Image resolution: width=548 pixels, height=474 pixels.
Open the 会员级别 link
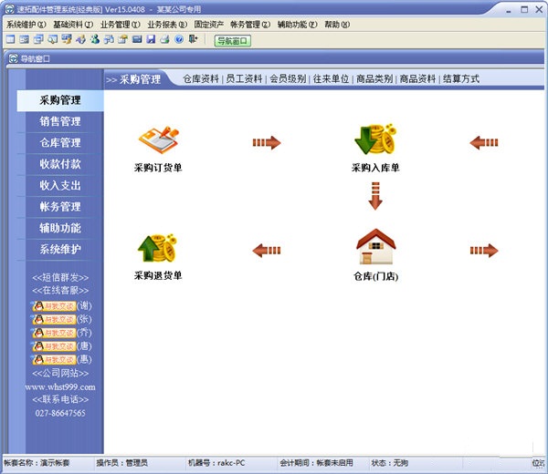point(288,78)
